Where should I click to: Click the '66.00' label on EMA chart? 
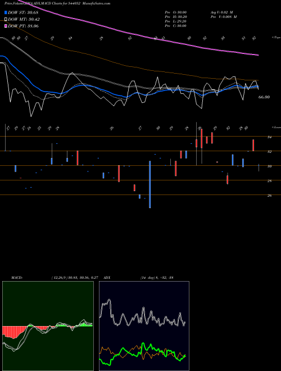pyautogui.click(x=264, y=97)
